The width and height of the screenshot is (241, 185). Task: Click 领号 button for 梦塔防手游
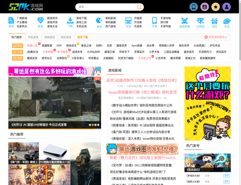coord(227,176)
